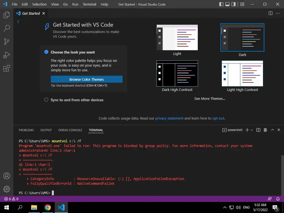Open the View menu
Screen dimensions: 284x213
pos(55,4)
